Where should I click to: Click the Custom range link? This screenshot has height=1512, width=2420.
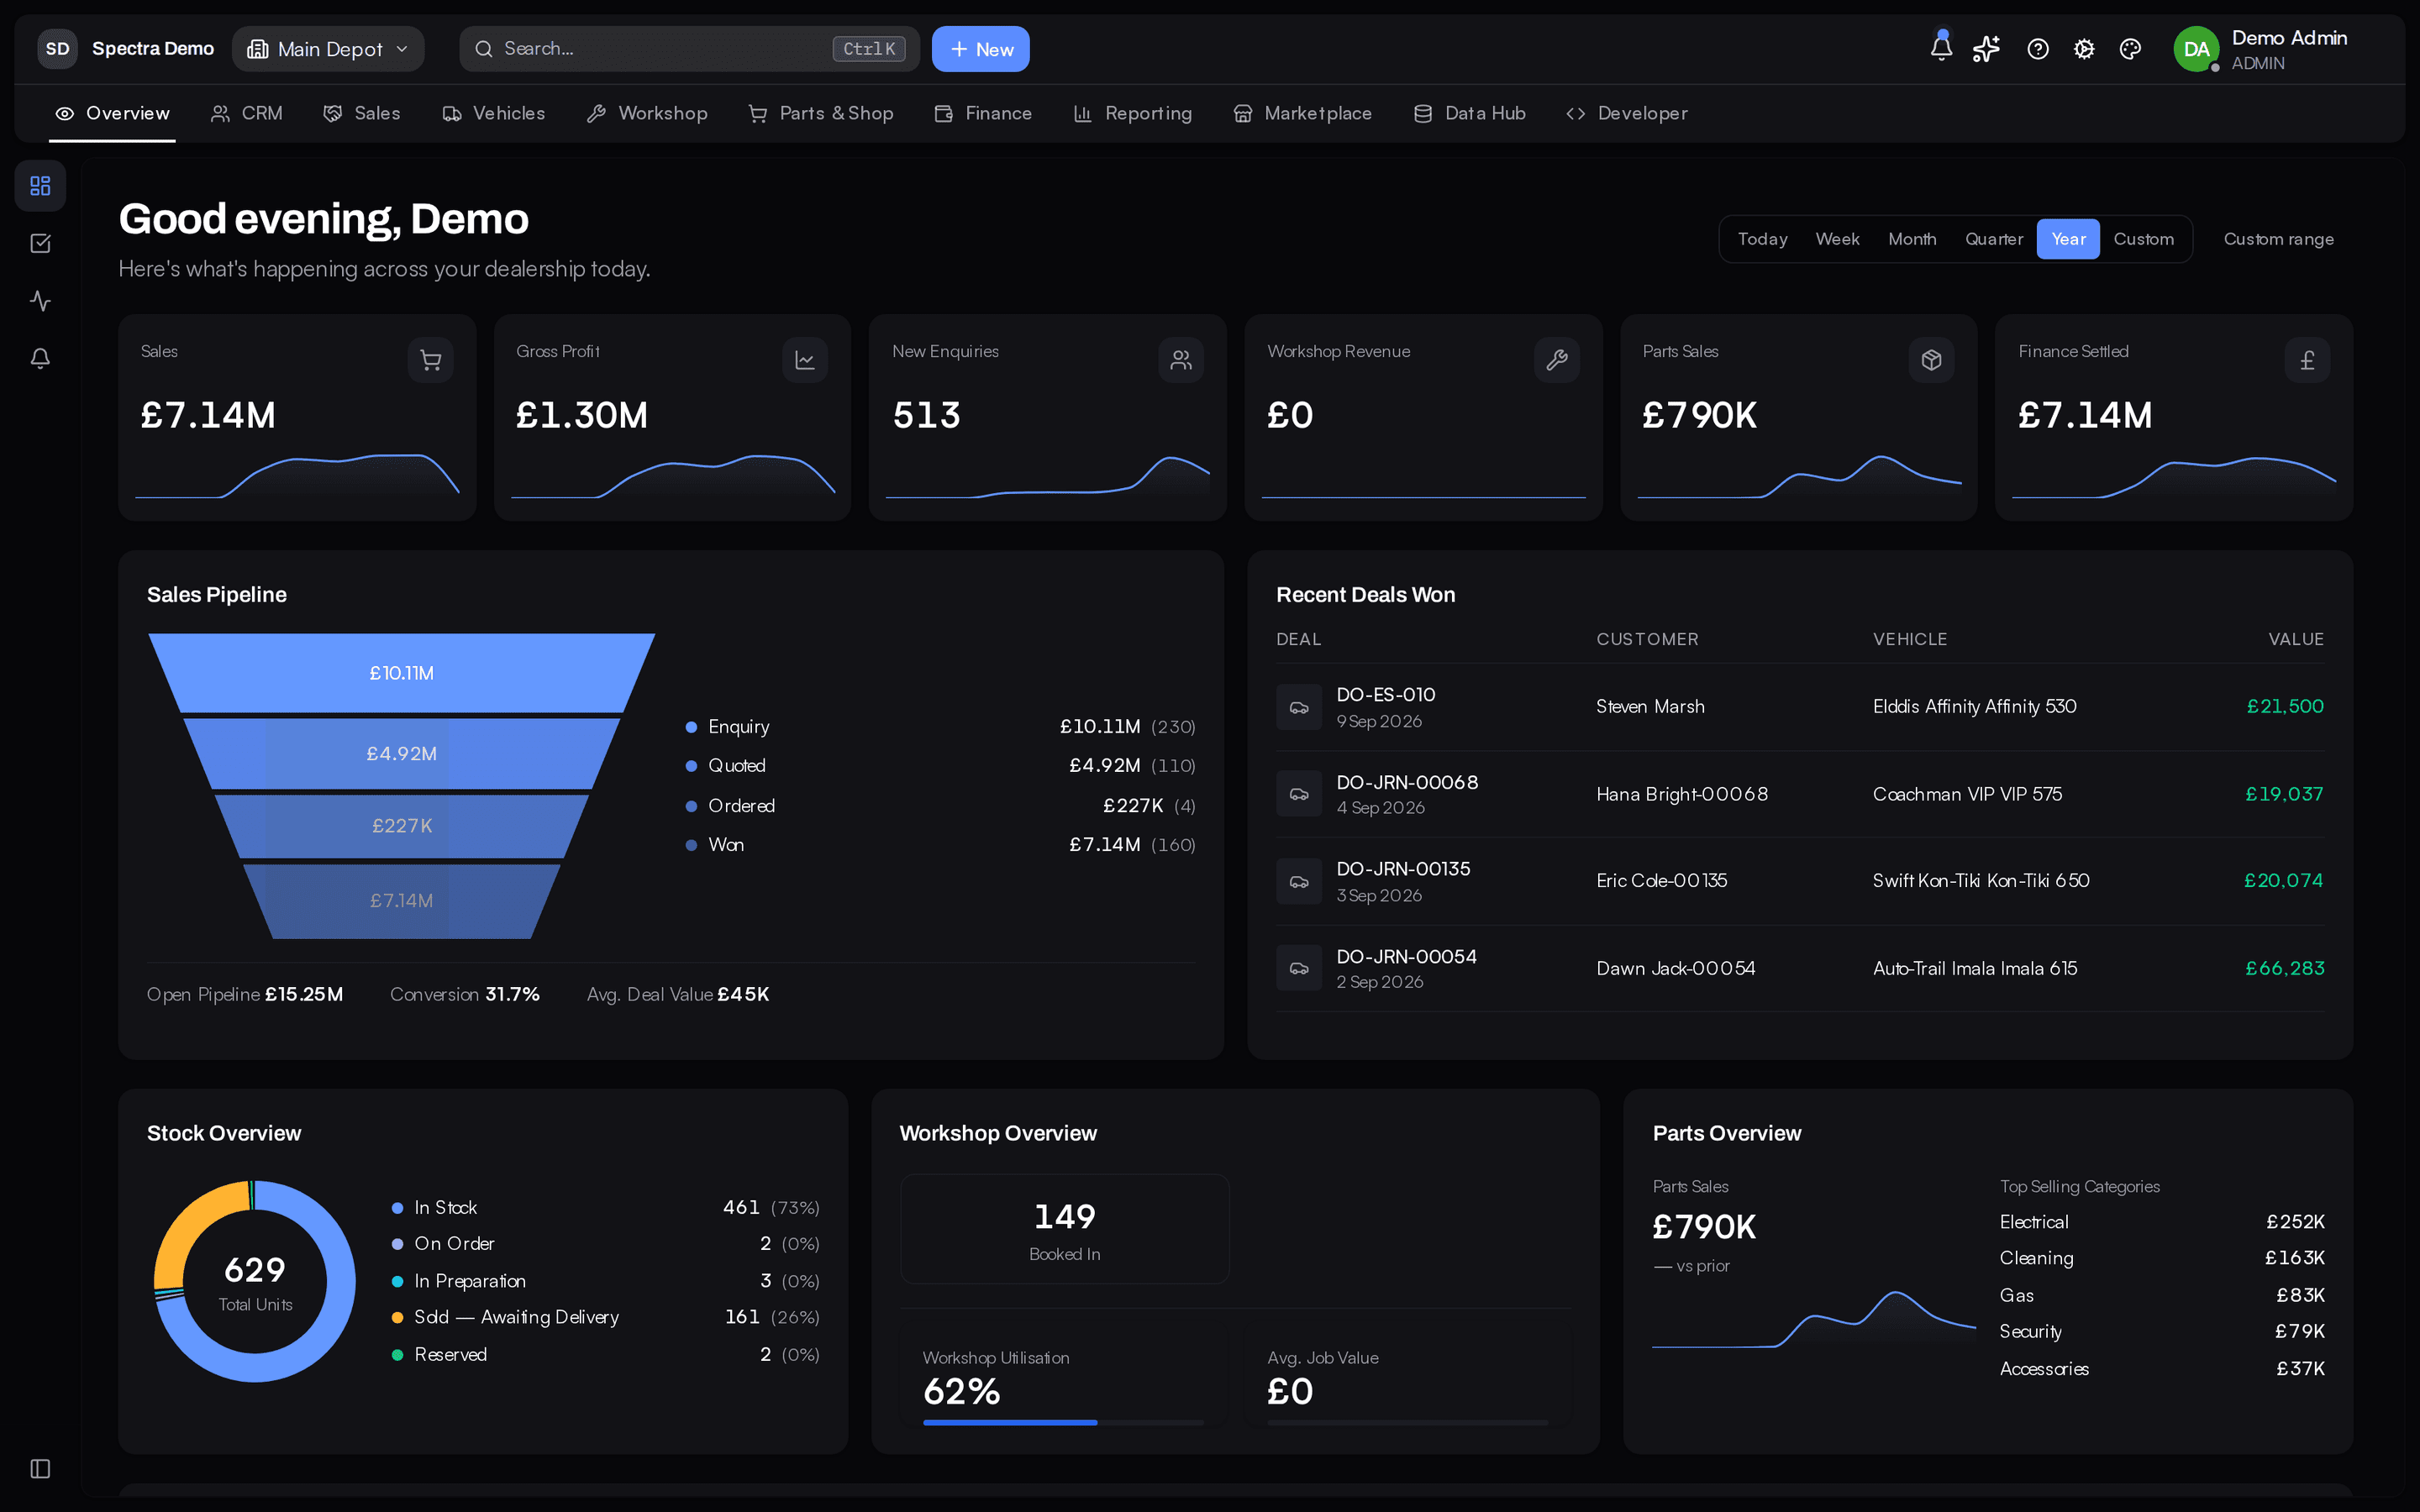pos(2278,239)
